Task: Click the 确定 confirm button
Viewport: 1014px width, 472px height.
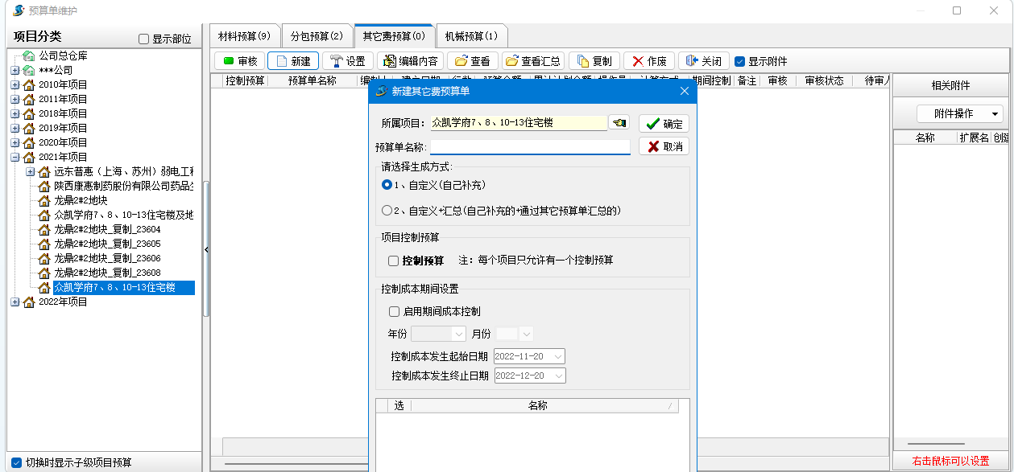Action: coord(664,124)
